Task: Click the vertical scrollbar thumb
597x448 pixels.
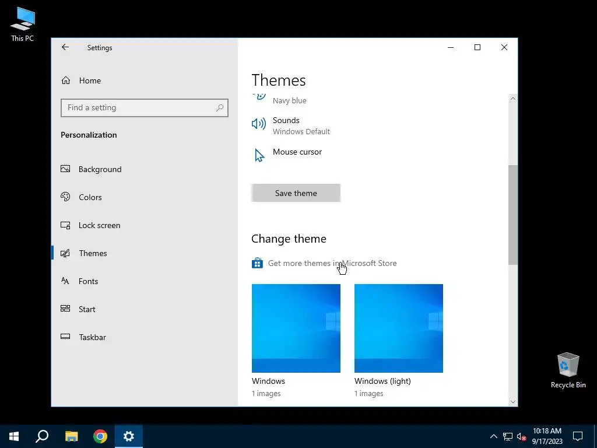Action: pos(513,215)
